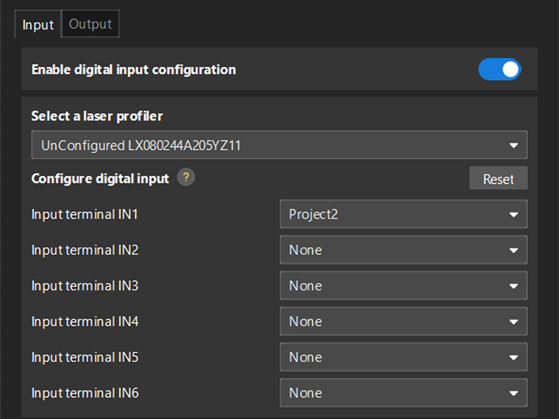Click the arrow icon on IN2's dropdown

click(514, 250)
